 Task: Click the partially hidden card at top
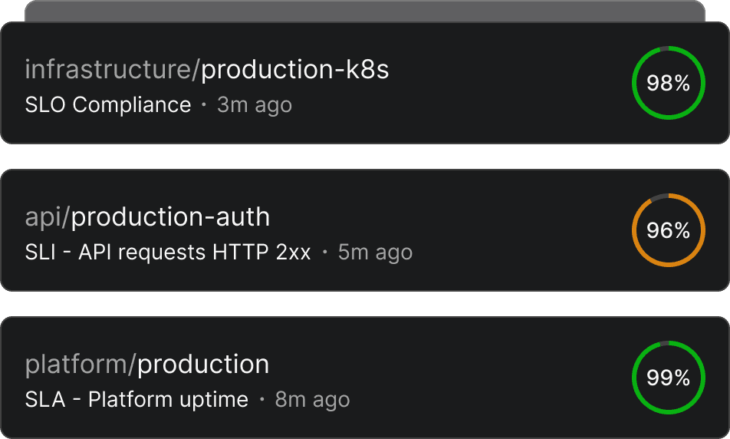[x=365, y=11]
